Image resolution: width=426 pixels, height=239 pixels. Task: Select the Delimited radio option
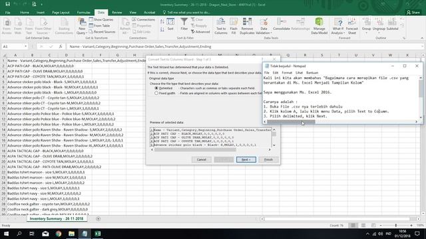[156, 88]
